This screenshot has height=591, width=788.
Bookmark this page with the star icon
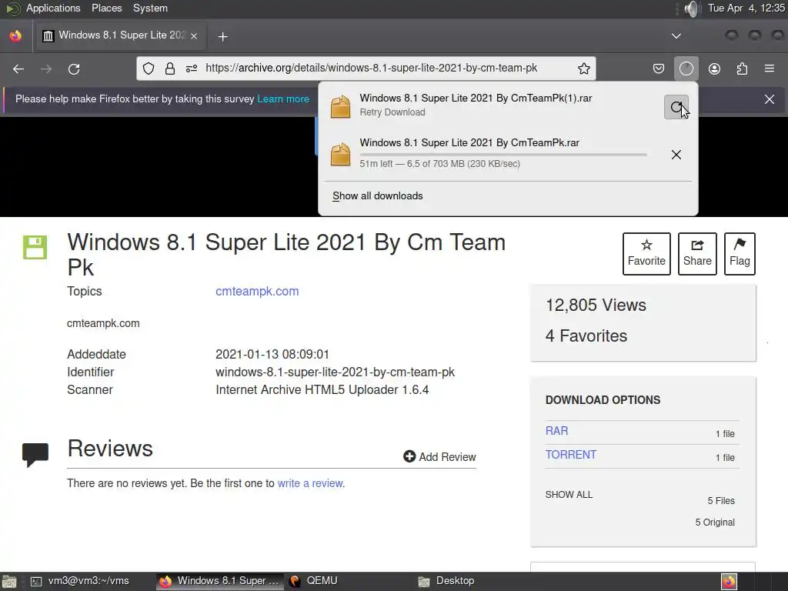[x=583, y=68]
